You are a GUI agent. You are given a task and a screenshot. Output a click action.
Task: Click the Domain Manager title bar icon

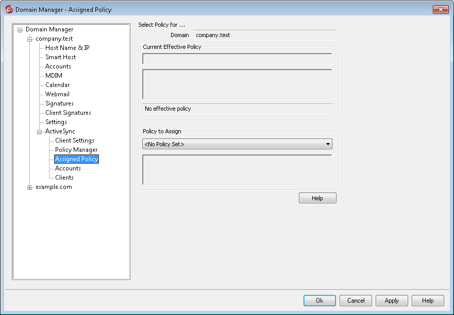(9, 9)
